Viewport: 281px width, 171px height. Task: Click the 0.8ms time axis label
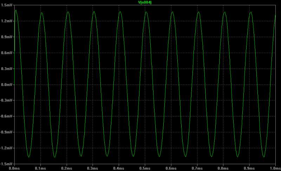tap(223, 168)
